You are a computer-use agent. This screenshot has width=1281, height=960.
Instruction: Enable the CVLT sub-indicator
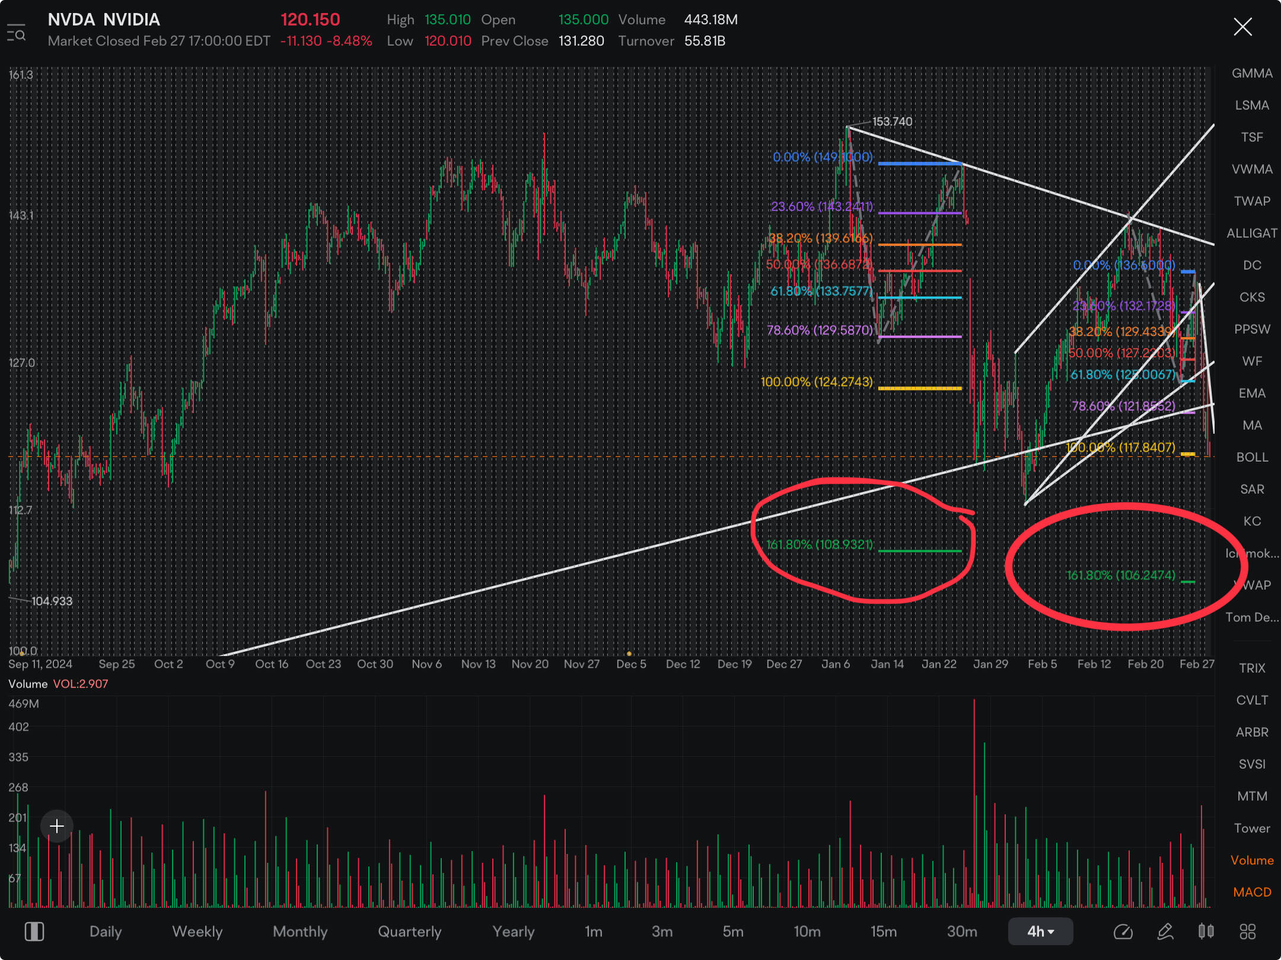pyautogui.click(x=1252, y=700)
